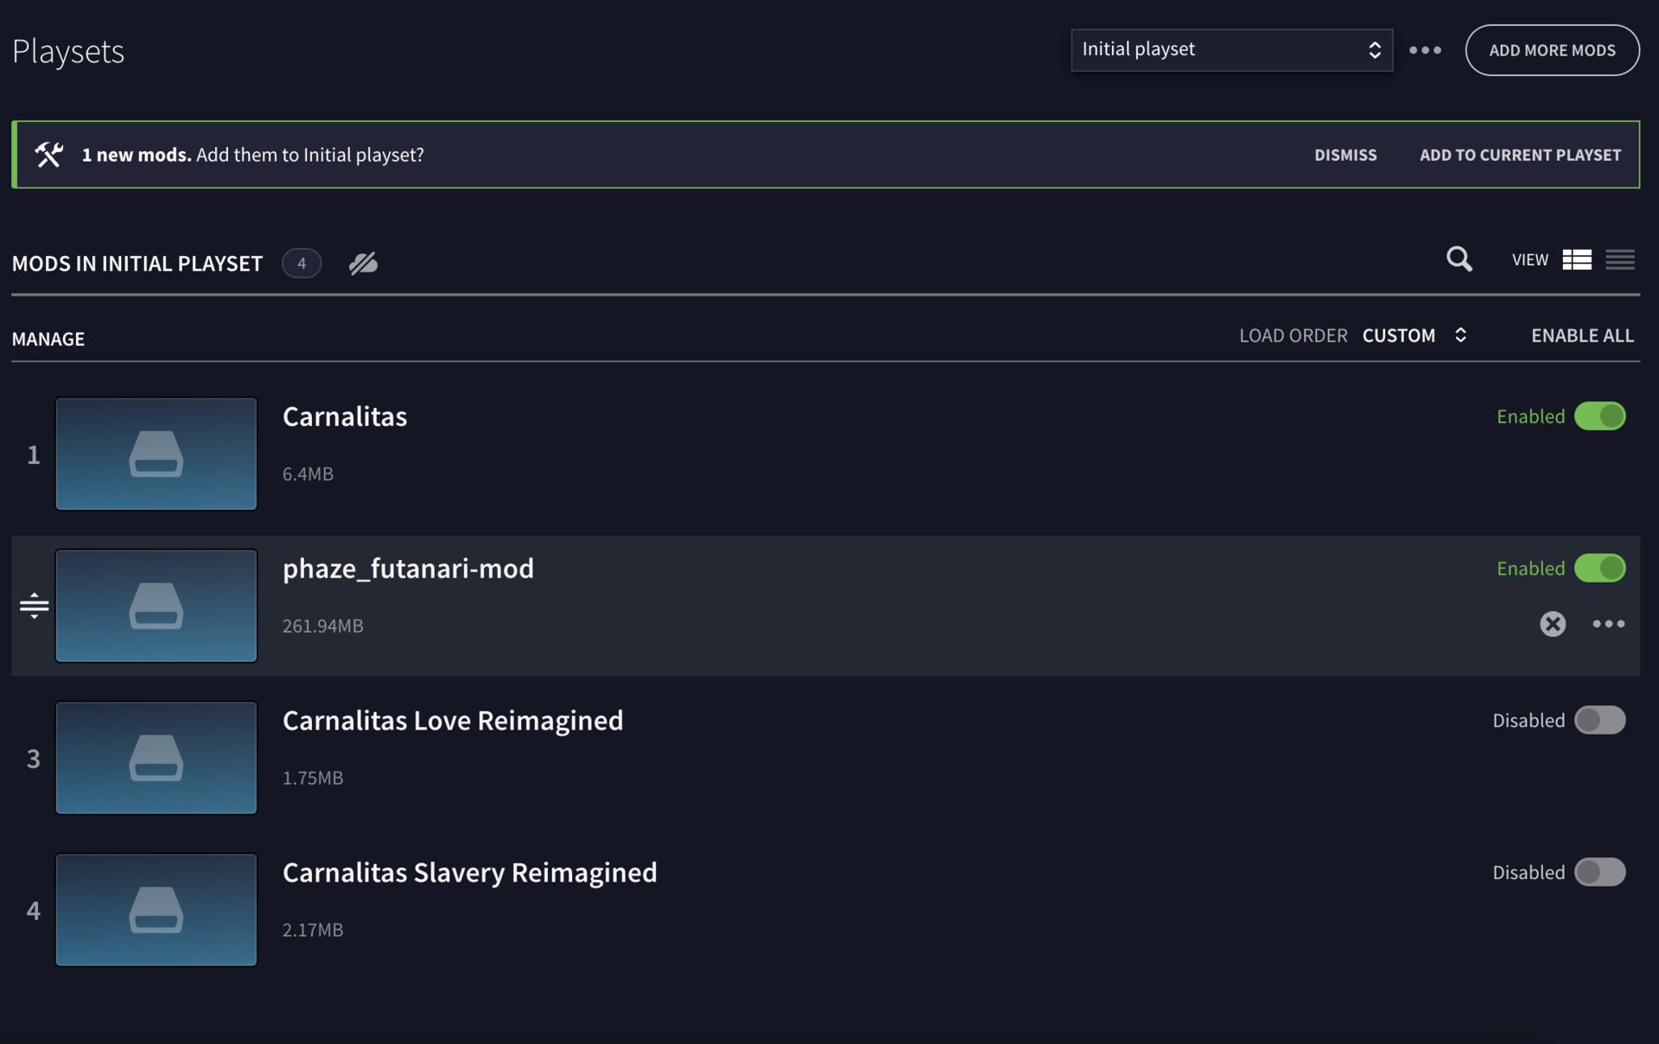Click the VIEW label
Screen dimensions: 1659x1044
(1529, 259)
